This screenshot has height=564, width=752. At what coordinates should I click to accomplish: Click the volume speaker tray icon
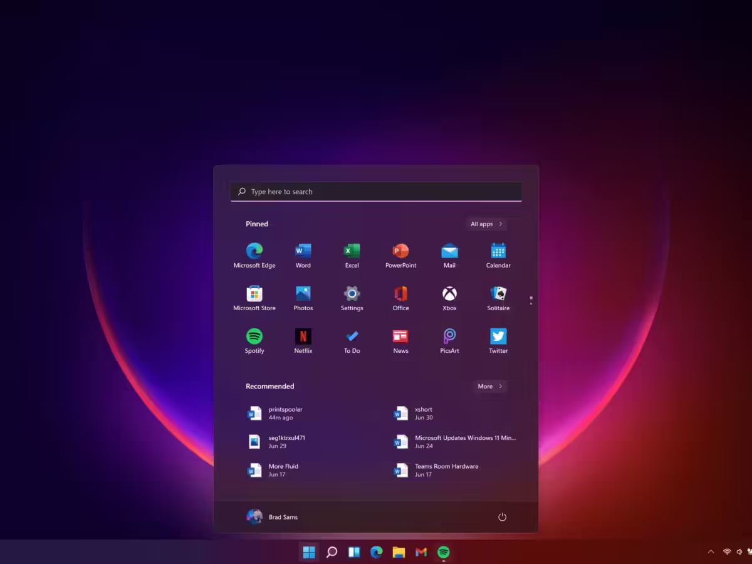pyautogui.click(x=739, y=552)
